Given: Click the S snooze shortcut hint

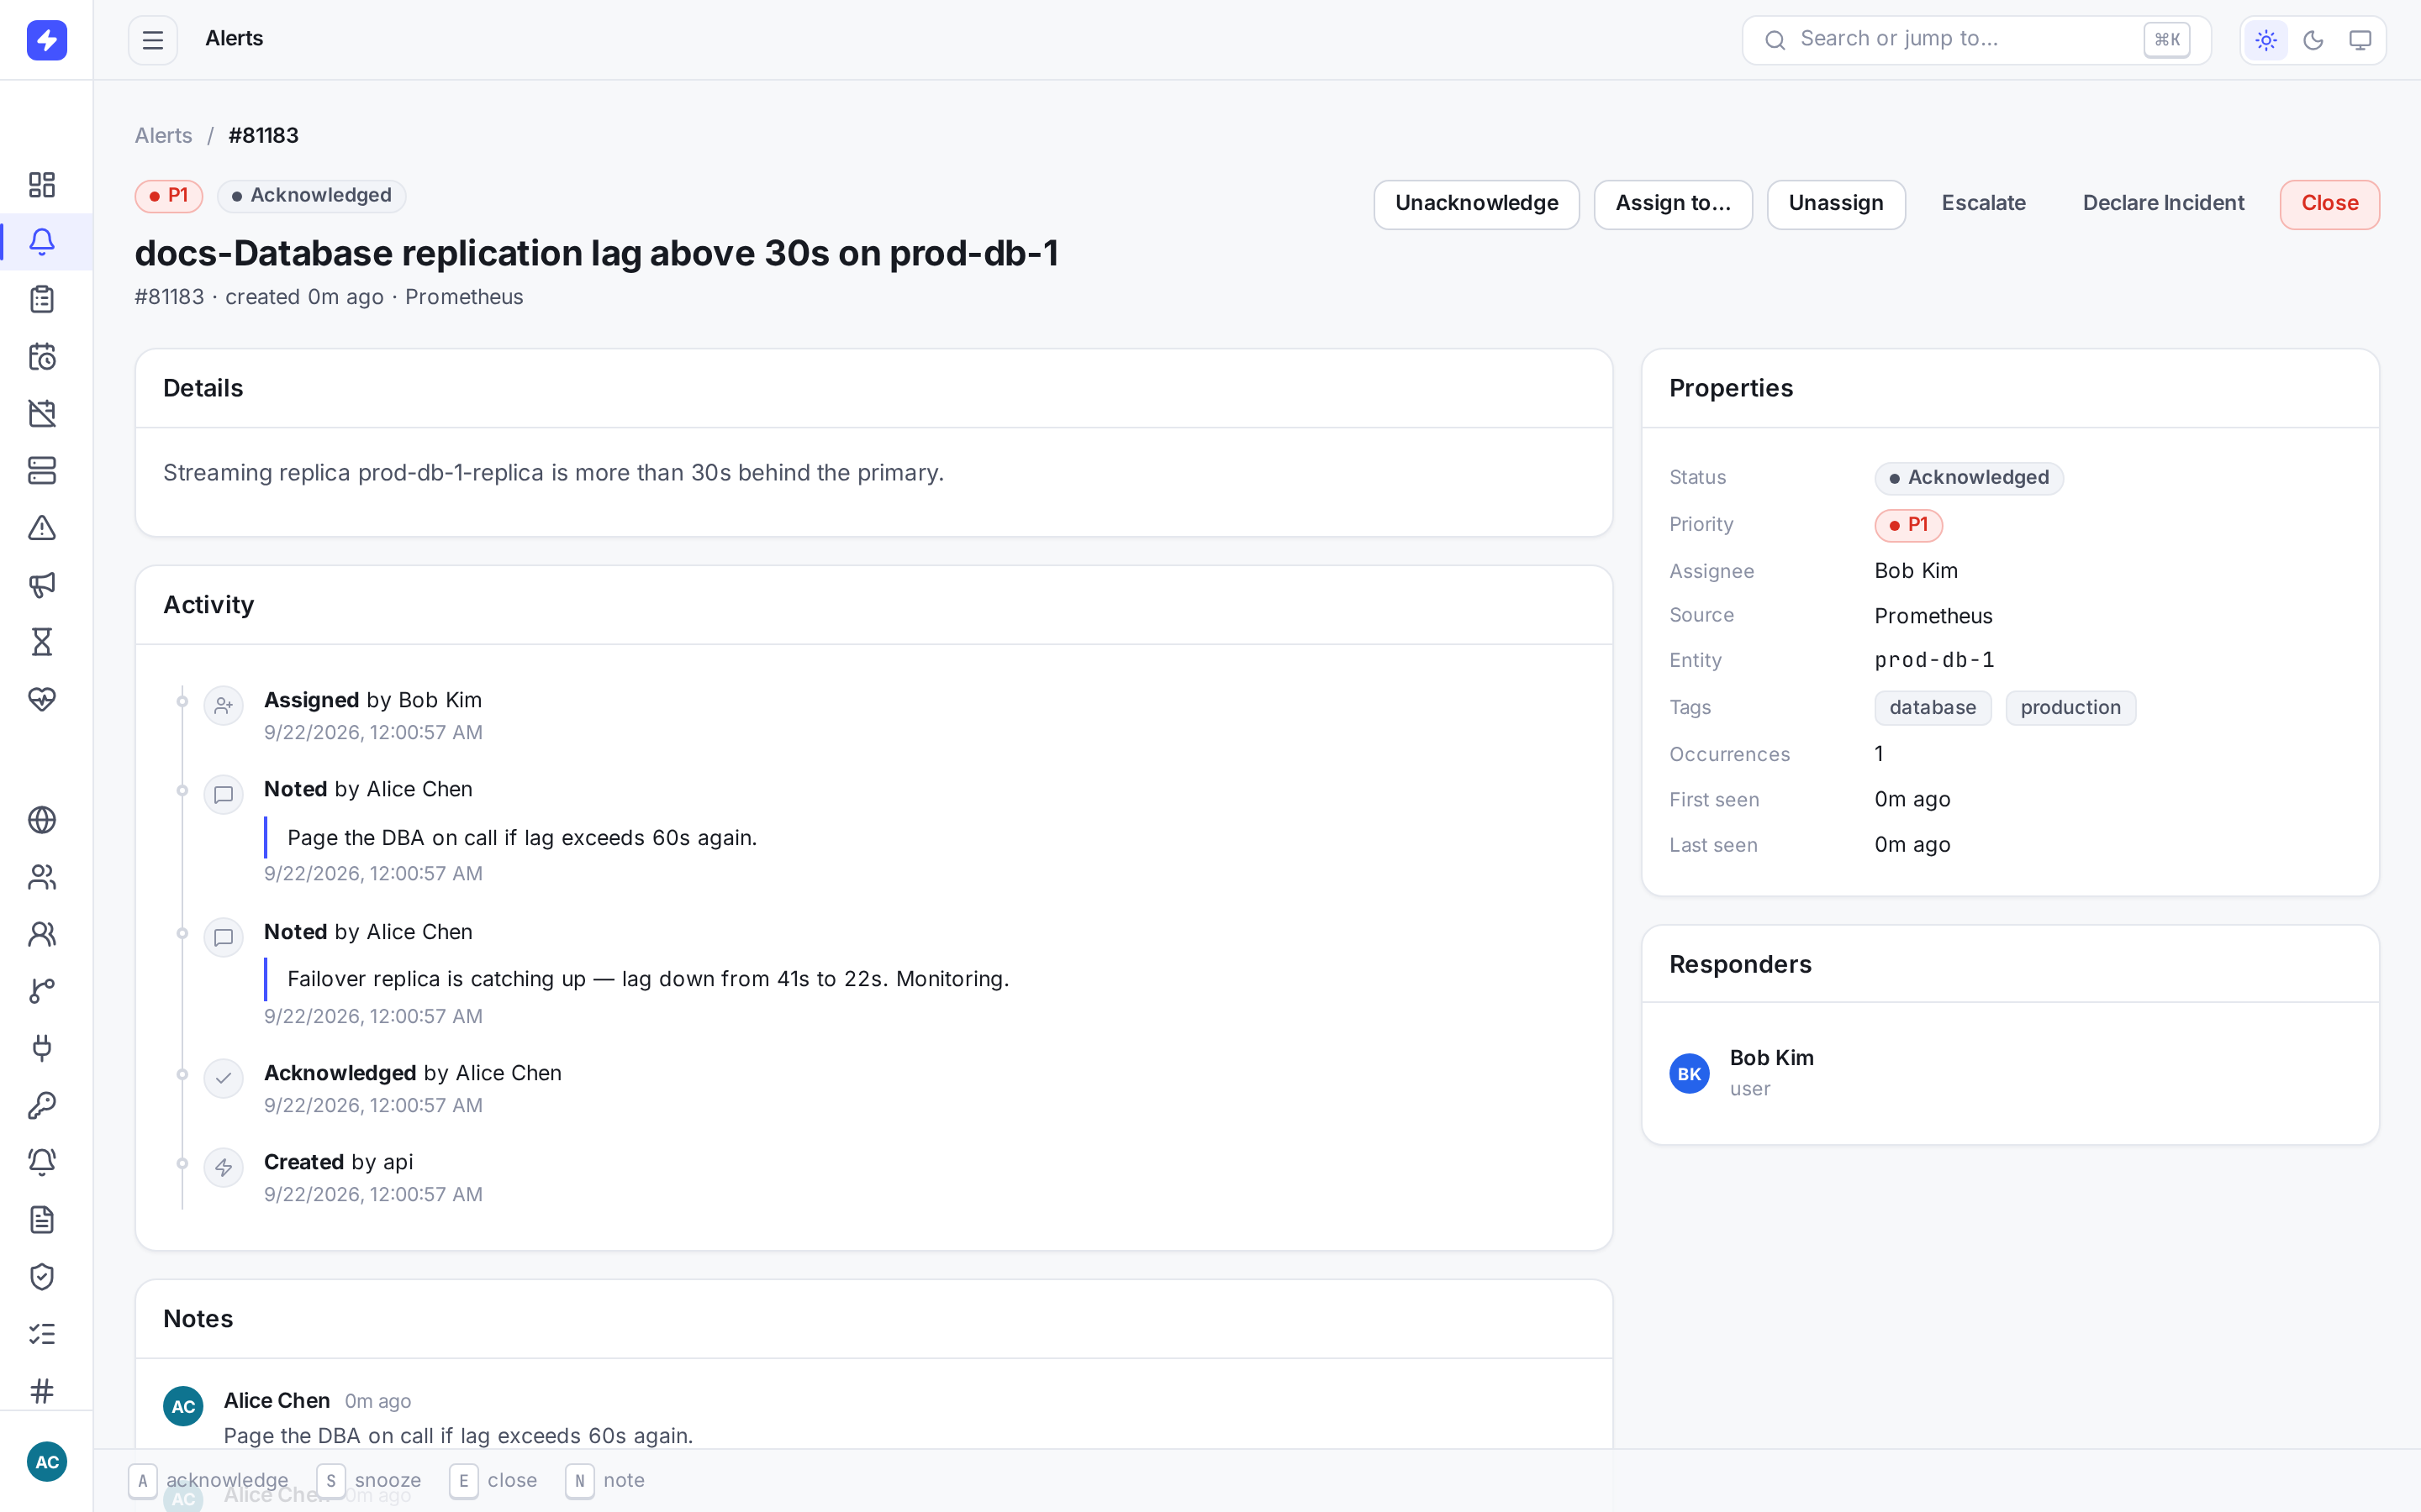Looking at the screenshot, I should [368, 1481].
